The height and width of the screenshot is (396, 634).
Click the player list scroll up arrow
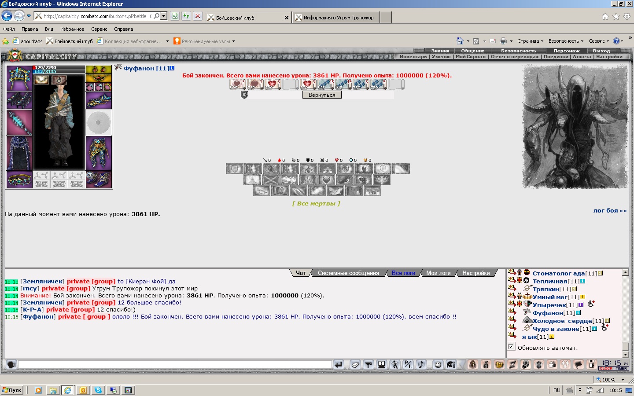click(625, 272)
